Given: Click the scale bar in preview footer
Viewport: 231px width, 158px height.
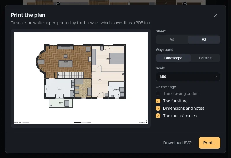Looking at the screenshot, I should pyautogui.click(x=81, y=122).
